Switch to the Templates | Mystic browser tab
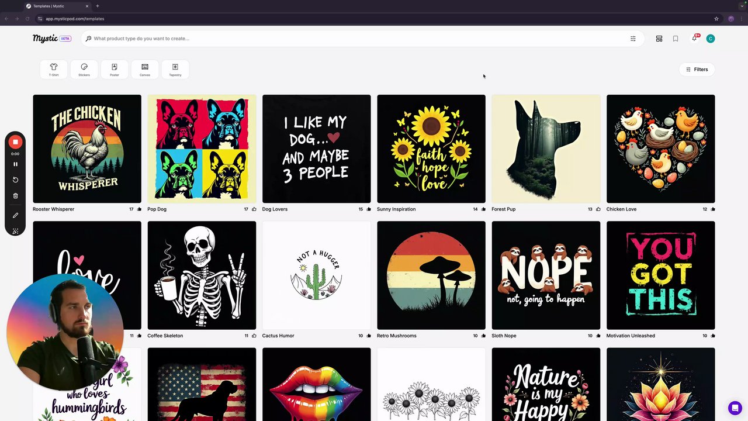This screenshot has width=748, height=421. point(56,6)
